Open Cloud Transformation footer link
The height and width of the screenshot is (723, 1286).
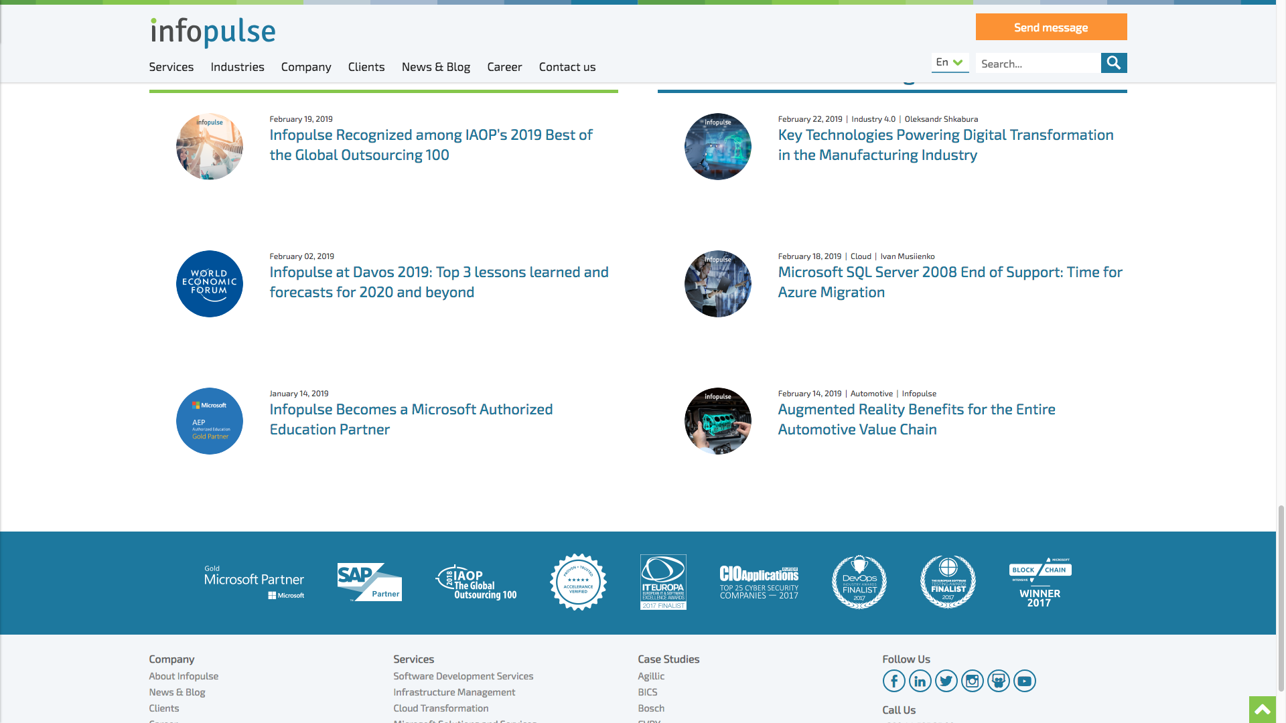441,708
